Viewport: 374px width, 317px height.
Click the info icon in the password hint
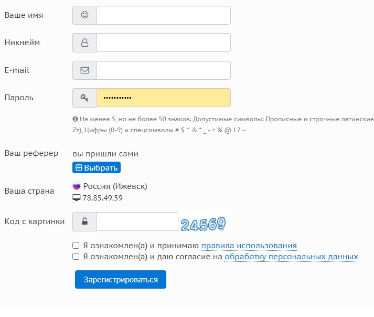point(76,119)
